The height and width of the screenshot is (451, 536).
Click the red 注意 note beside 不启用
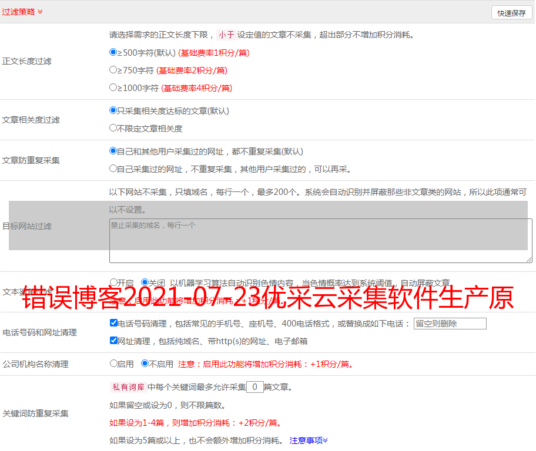266,364
